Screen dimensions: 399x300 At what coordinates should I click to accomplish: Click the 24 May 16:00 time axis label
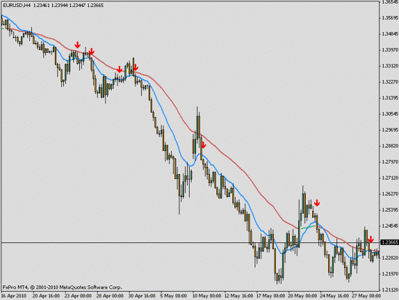[334, 296]
